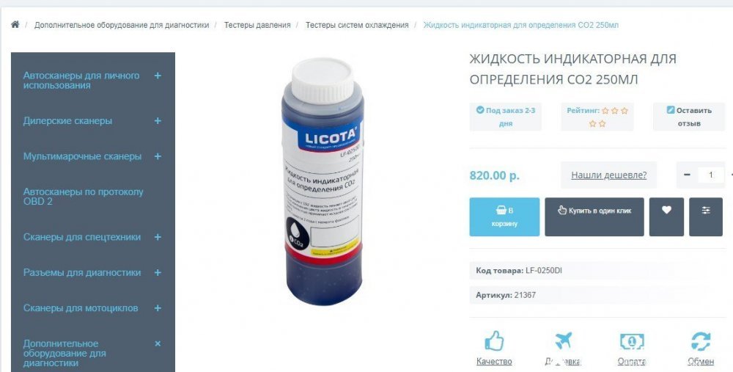733x372 pixels.
Task: Open the payment money icon
Action: [x=632, y=341]
